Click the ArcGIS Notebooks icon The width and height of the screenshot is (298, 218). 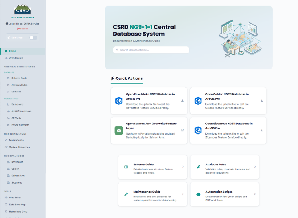(x=8, y=111)
